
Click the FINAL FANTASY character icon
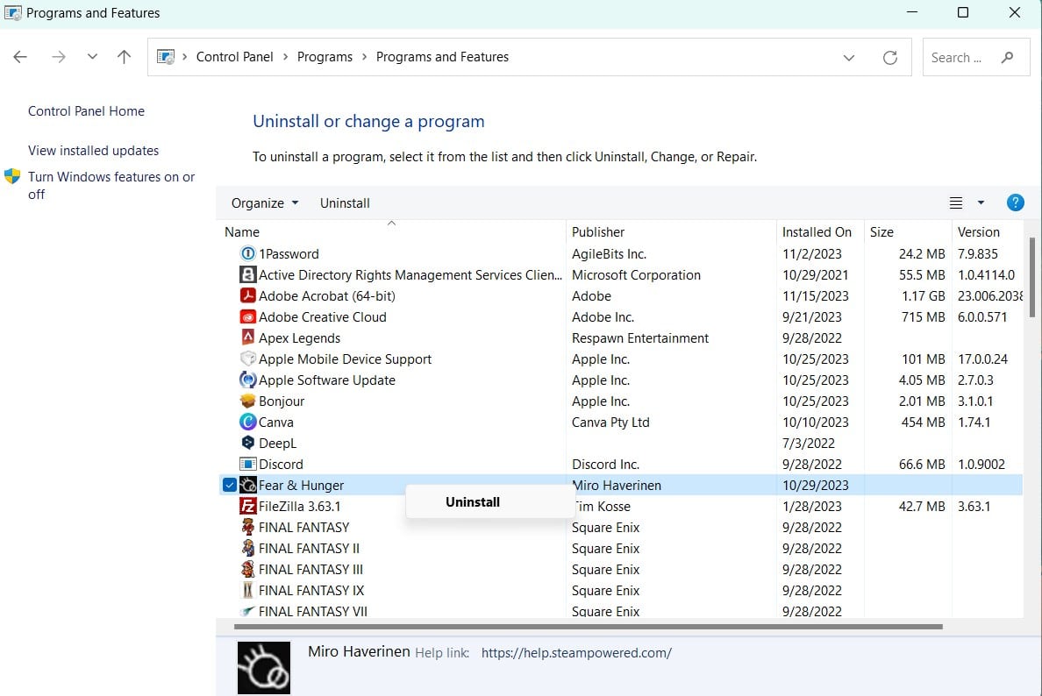[248, 527]
